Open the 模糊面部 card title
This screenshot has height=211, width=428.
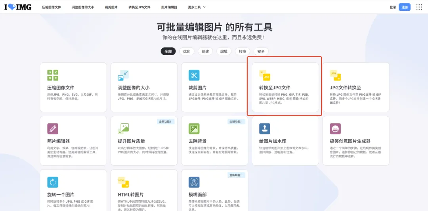pos(197,195)
